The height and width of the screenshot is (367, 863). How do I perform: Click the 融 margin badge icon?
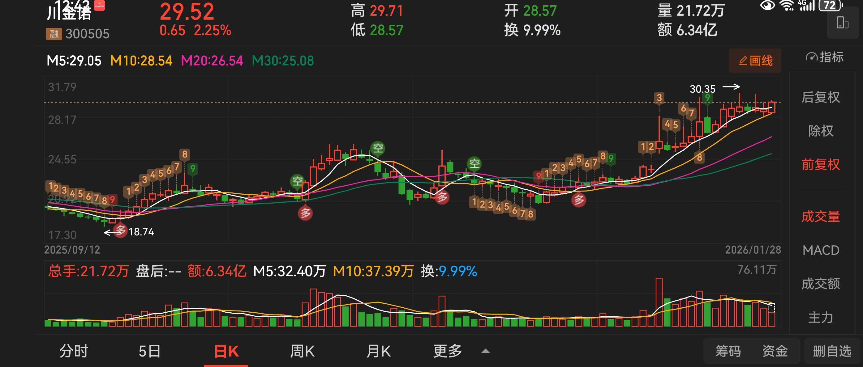click(54, 34)
